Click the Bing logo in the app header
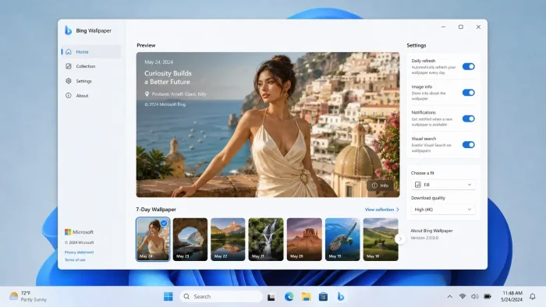Viewport: 546px width, 307px height. (x=69, y=30)
